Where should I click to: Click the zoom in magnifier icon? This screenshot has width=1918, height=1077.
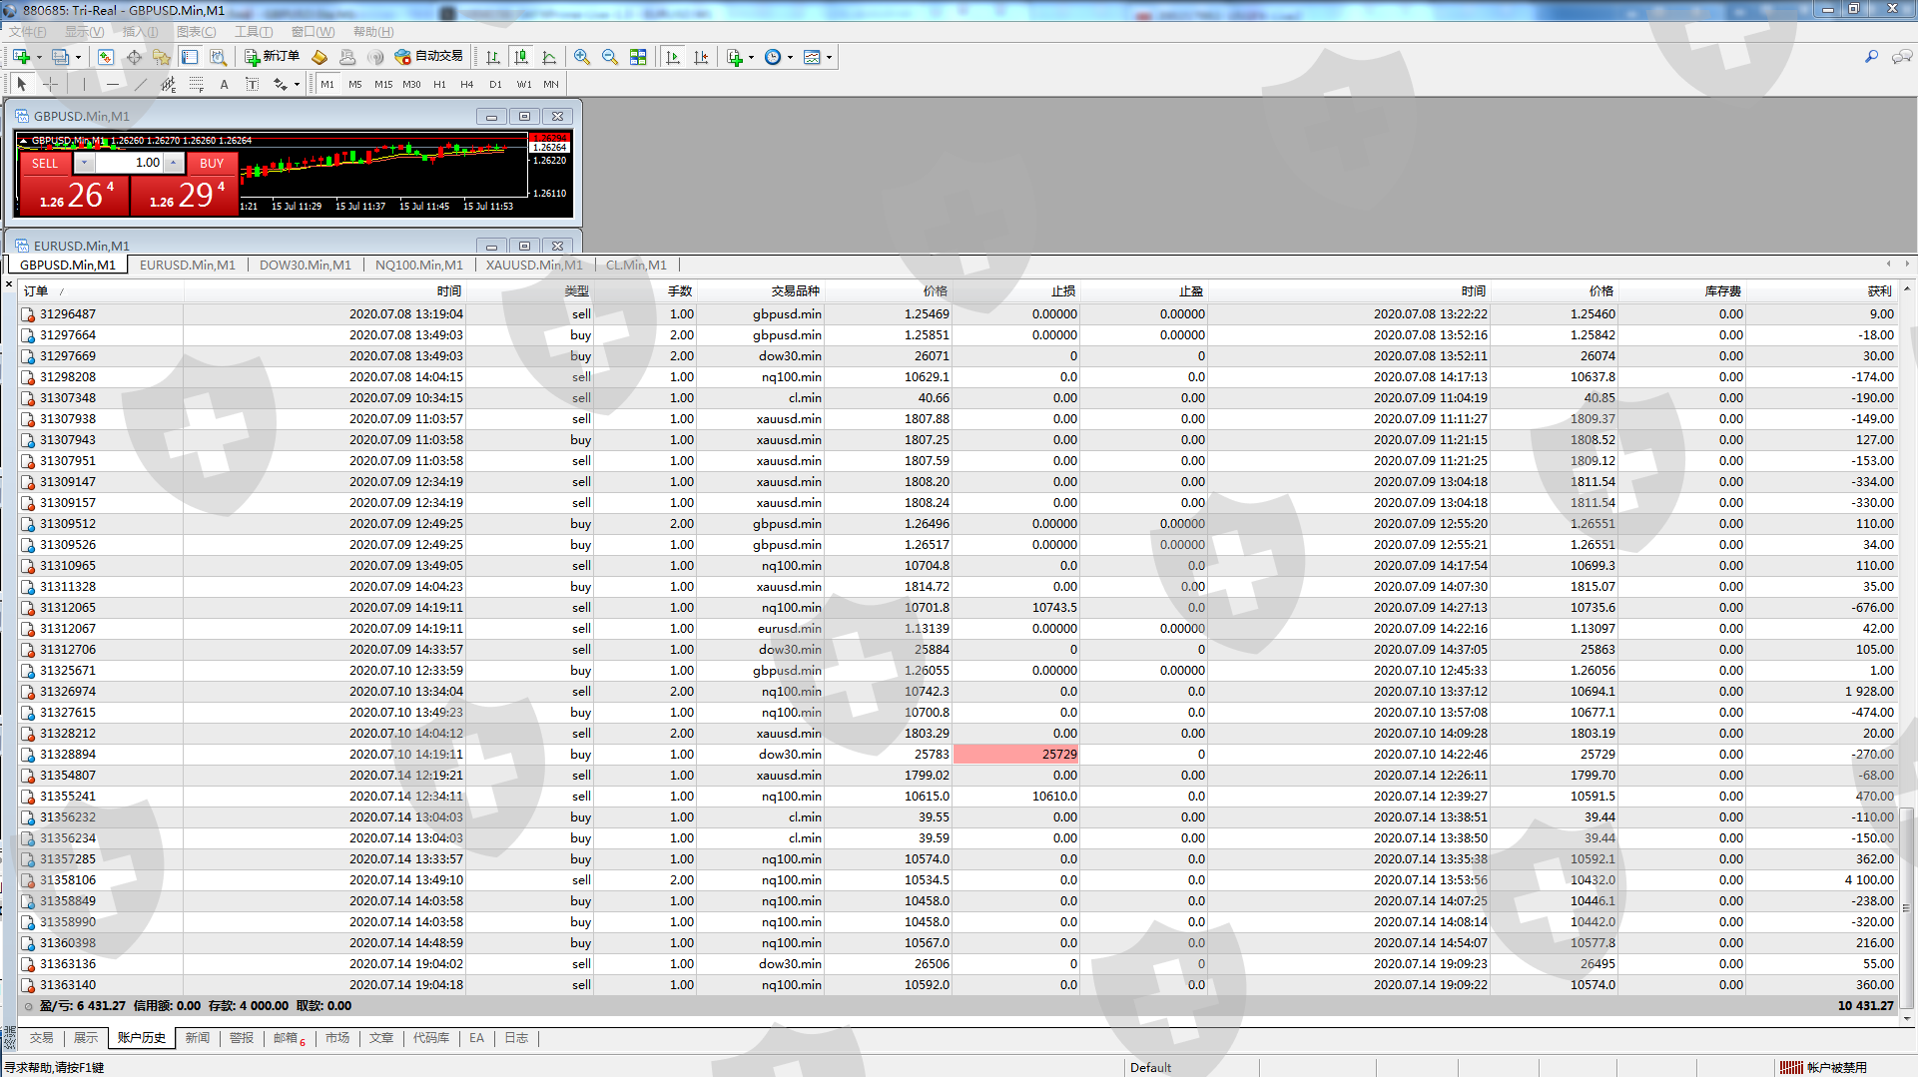581,57
